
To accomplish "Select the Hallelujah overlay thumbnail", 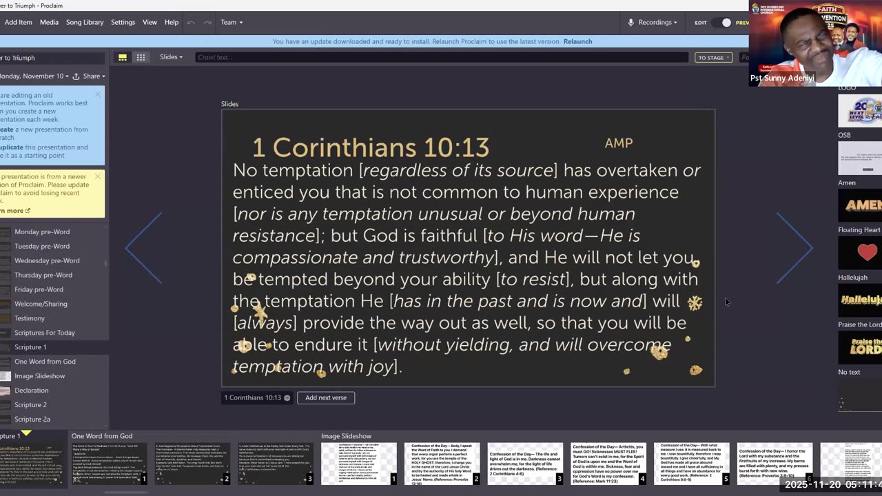I will pos(860,300).
